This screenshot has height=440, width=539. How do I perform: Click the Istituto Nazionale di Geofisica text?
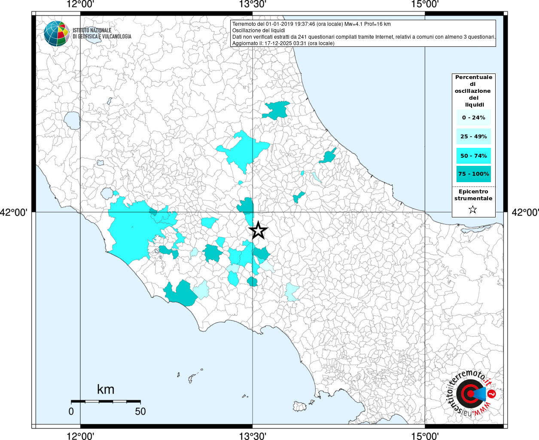pos(102,34)
